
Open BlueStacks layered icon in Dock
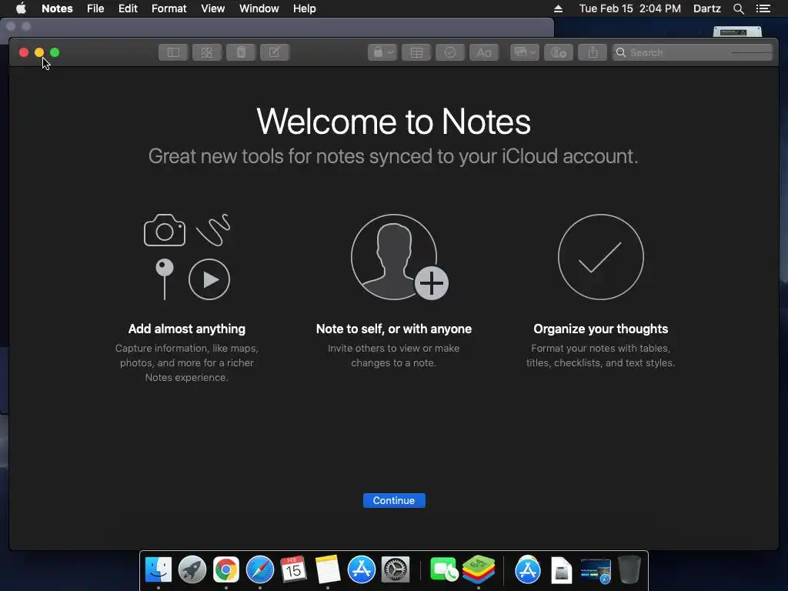pyautogui.click(x=479, y=569)
